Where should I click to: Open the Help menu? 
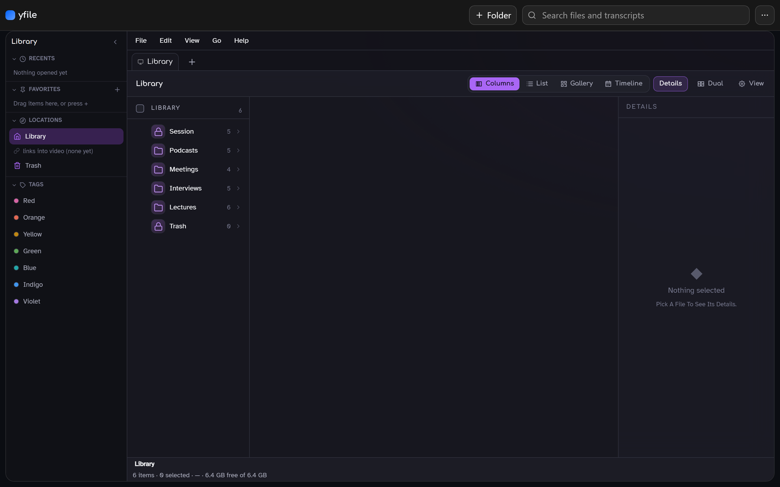(241, 41)
